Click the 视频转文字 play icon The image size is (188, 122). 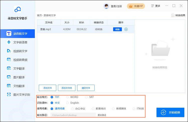(x=9, y=51)
